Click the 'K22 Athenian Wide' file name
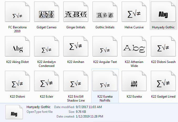The width and height of the screenshot is (178, 122). [134, 64]
